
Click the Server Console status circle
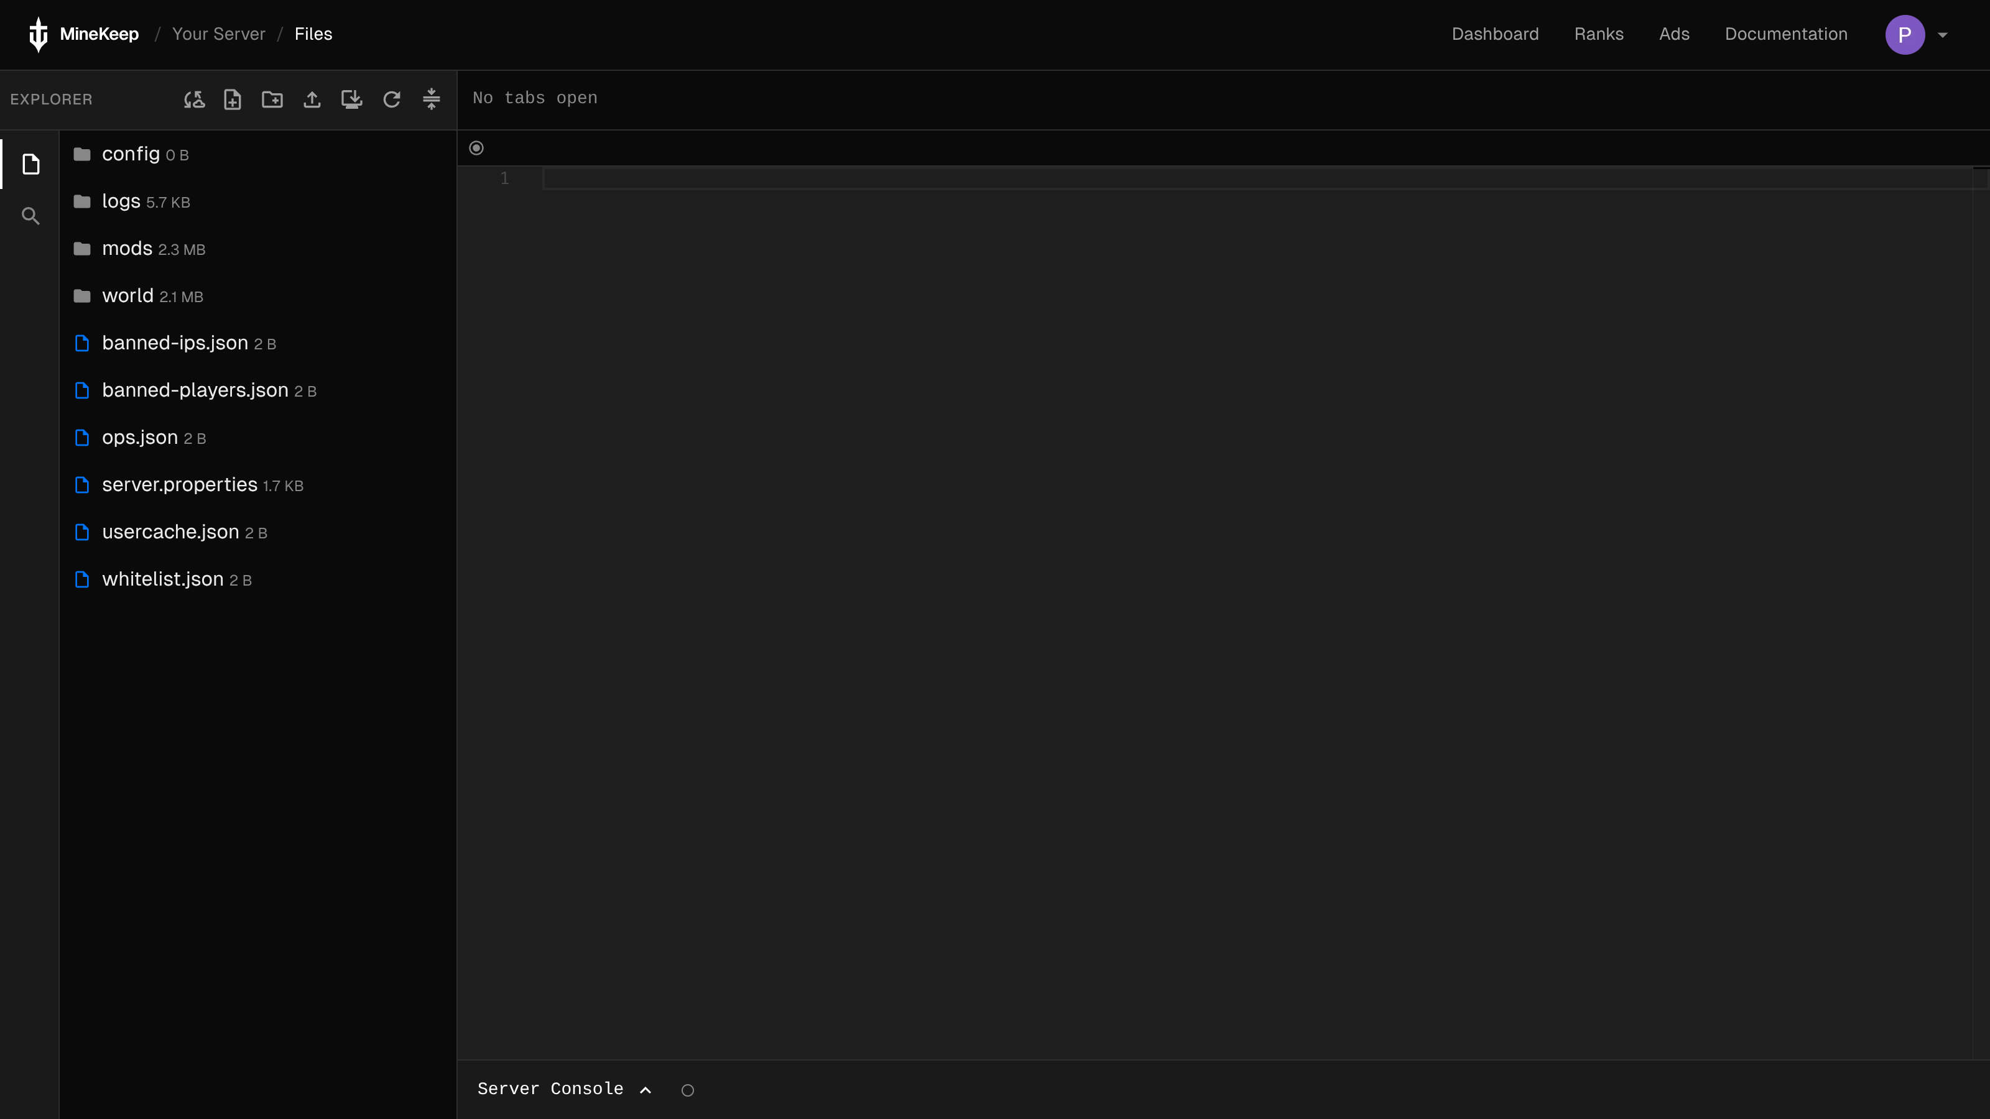coord(688,1090)
